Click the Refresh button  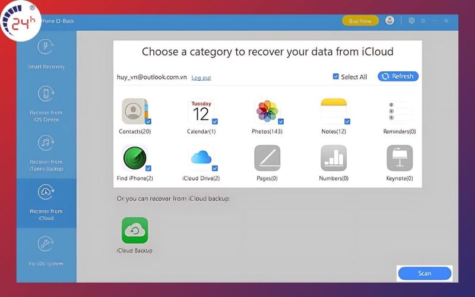pyautogui.click(x=398, y=77)
